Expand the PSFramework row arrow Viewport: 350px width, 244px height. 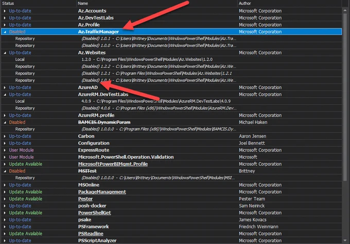[x=5, y=227]
